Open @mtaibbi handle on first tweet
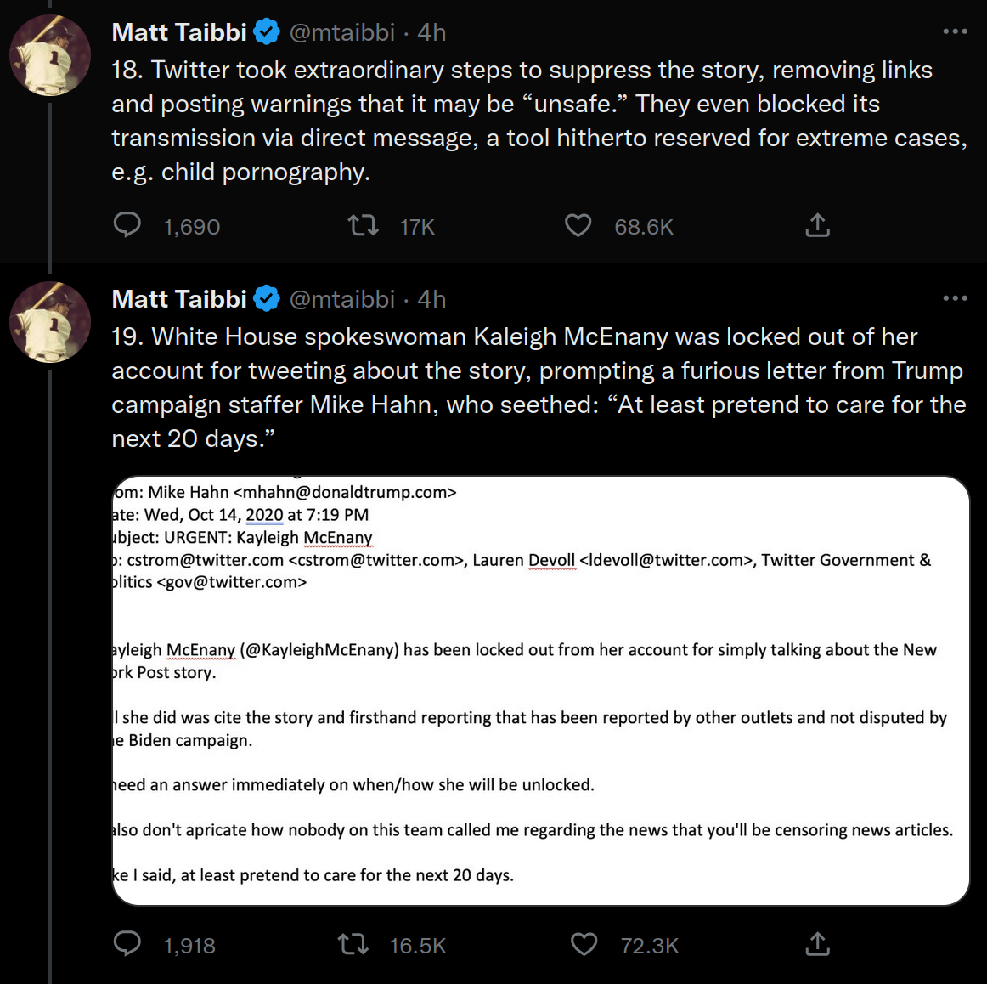987x984 pixels. tap(341, 32)
